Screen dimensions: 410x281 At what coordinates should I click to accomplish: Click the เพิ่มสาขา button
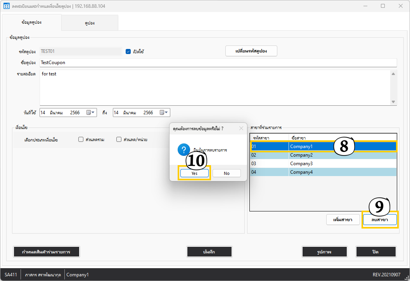point(343,220)
